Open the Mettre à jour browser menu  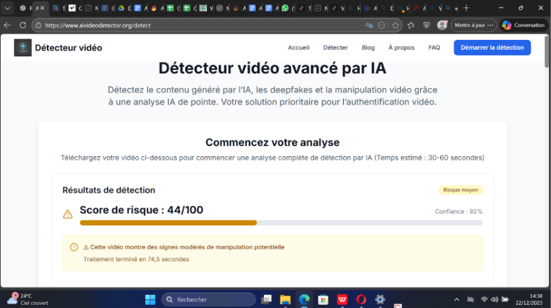(474, 26)
